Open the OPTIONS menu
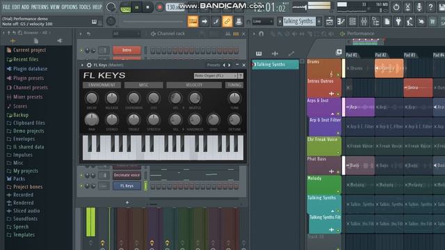 click(x=70, y=7)
